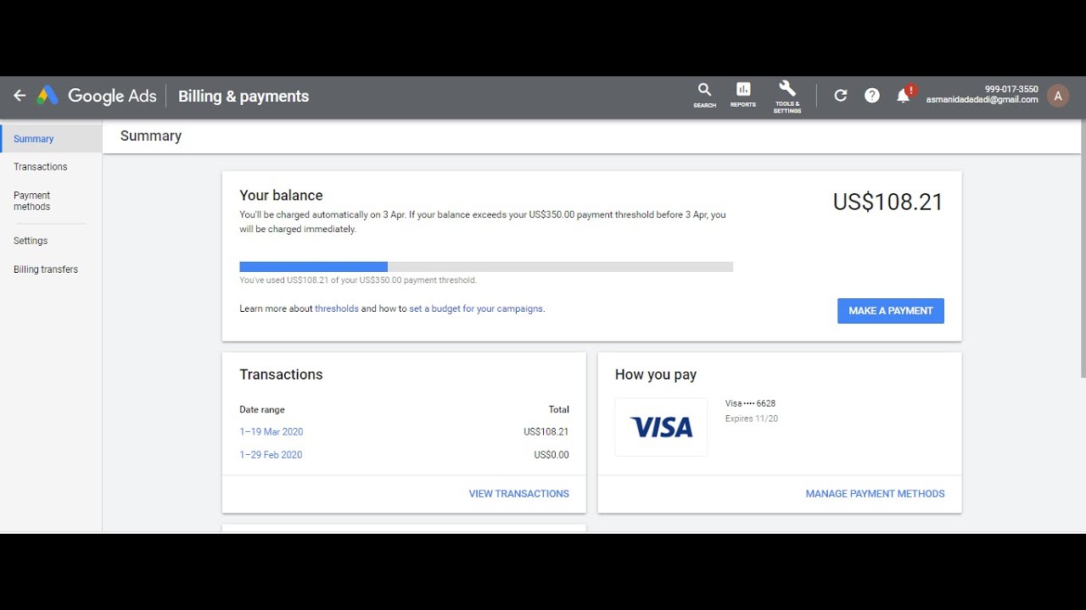Viewport: 1086px width, 610px height.
Task: Click the payment threshold progress bar
Action: (486, 267)
